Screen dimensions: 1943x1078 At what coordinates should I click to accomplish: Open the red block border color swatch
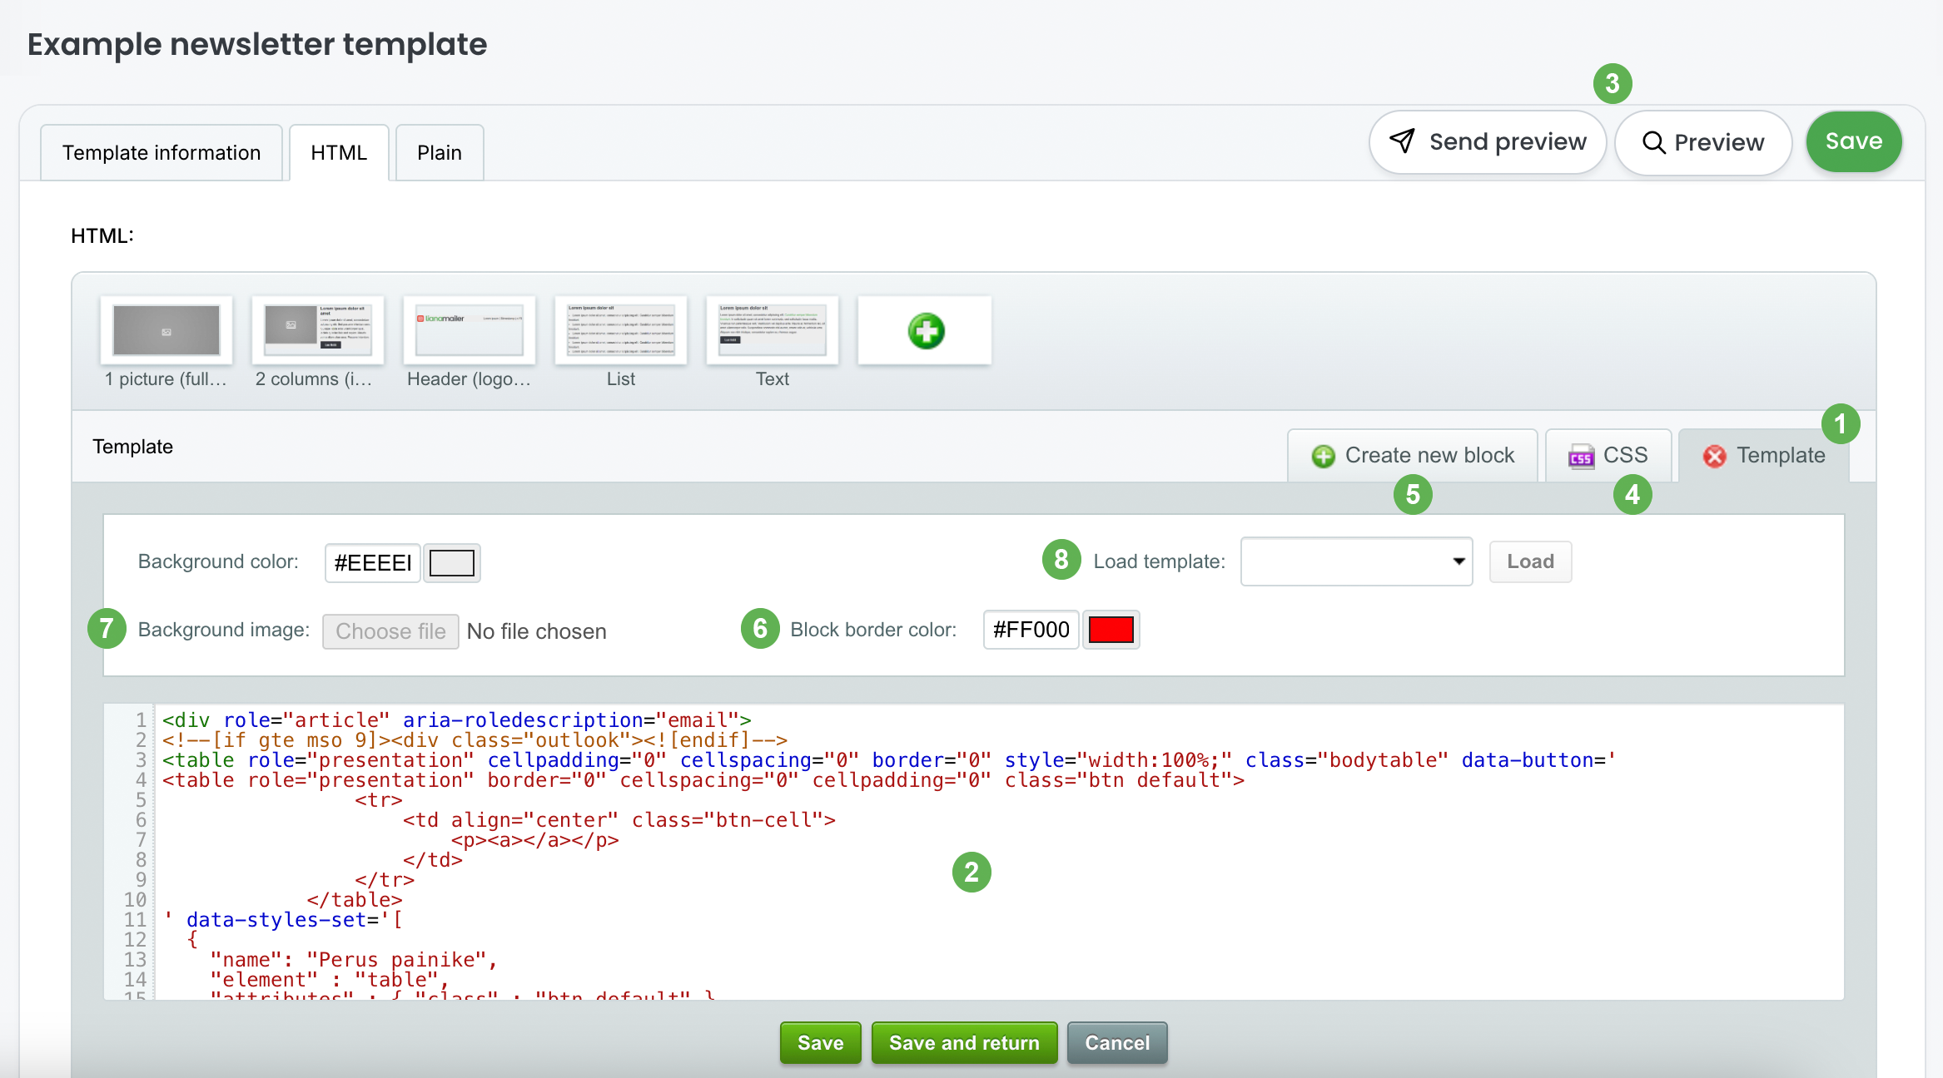tap(1111, 630)
